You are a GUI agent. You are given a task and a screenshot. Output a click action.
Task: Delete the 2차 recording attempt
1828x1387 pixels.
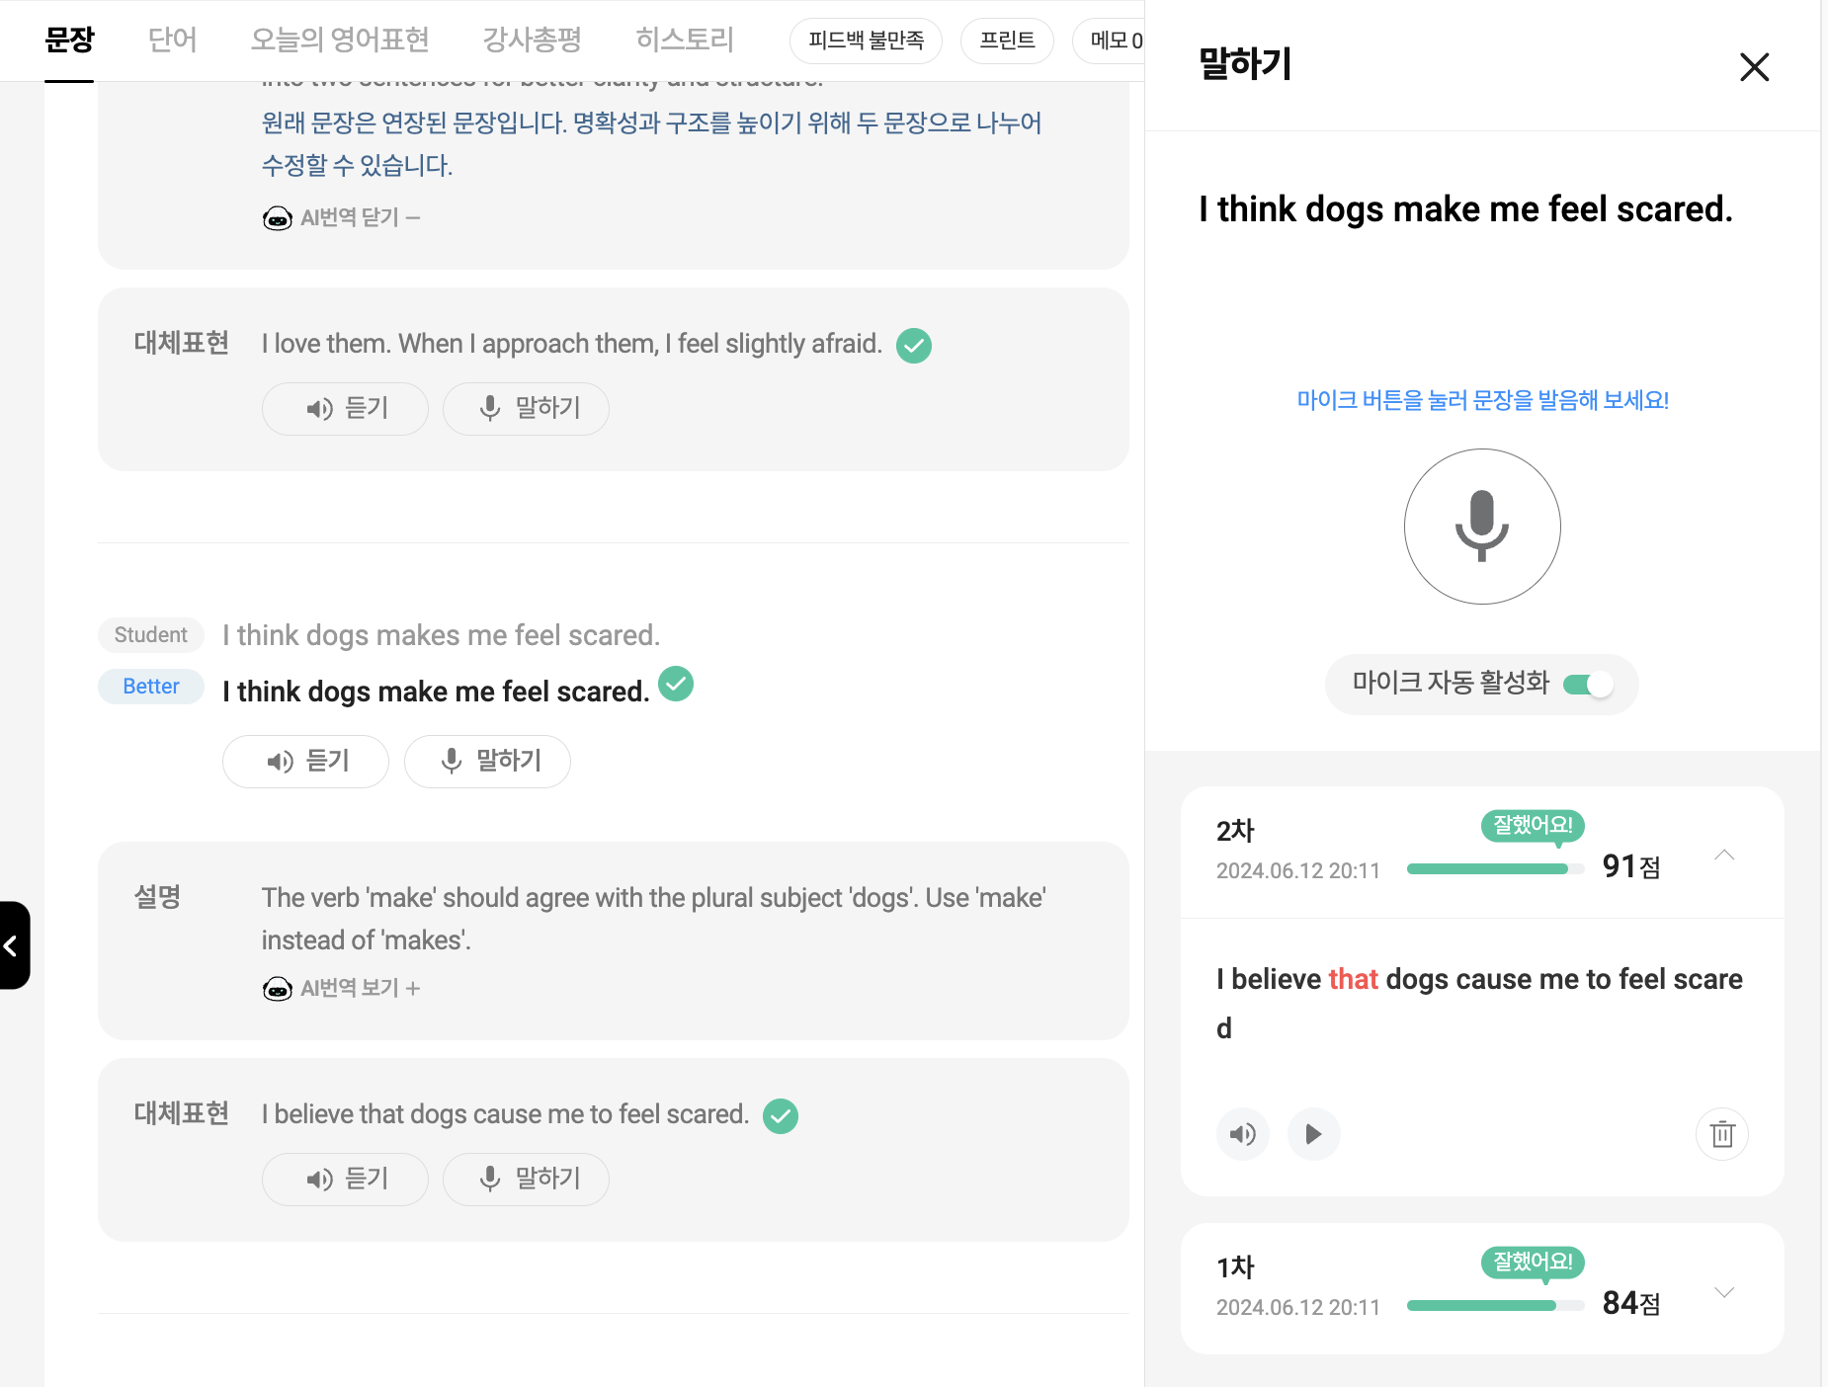pyautogui.click(x=1721, y=1134)
